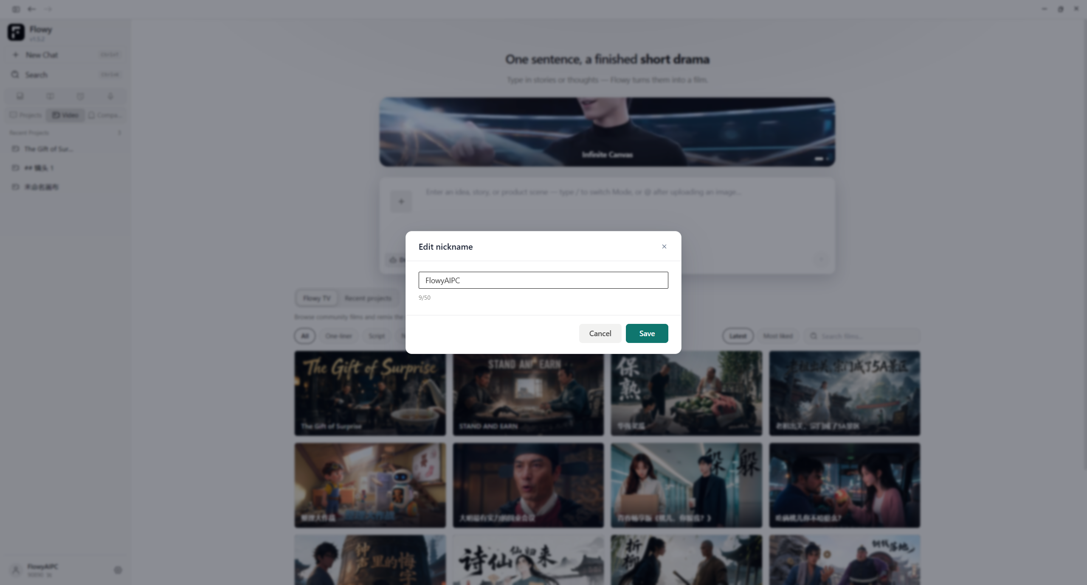This screenshot has width=1087, height=585.
Task: Select the One-liner filter chip
Action: (338, 336)
